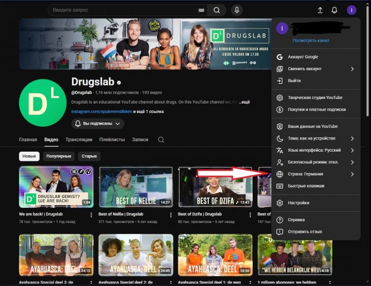Open notifications bell in top bar
The width and height of the screenshot is (371, 286).
[x=334, y=10]
